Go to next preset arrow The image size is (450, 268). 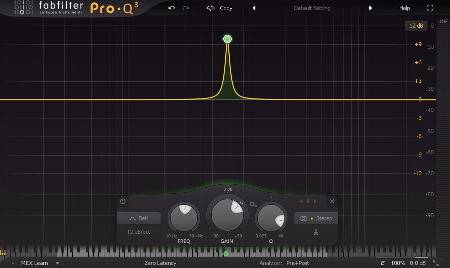coord(370,8)
